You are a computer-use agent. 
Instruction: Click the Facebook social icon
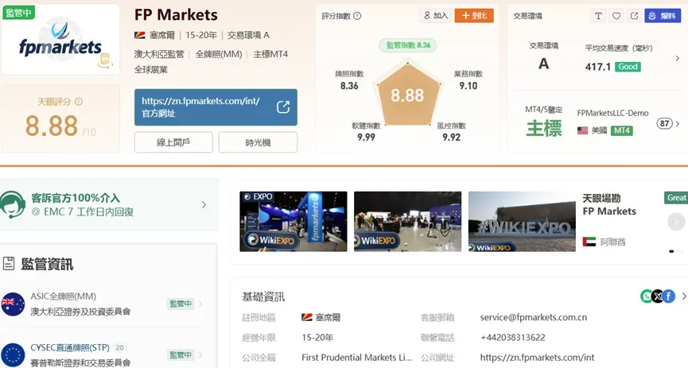668,296
